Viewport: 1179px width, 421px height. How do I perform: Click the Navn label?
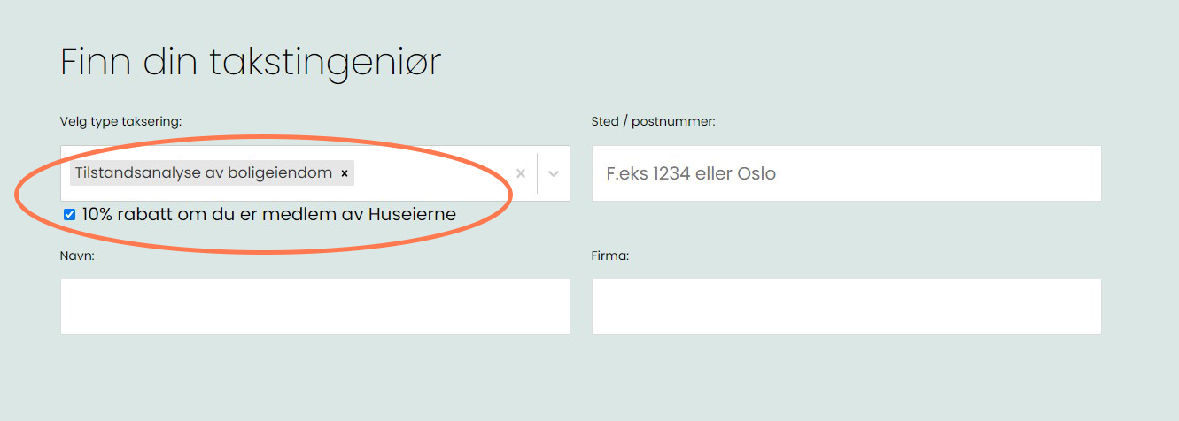77,256
